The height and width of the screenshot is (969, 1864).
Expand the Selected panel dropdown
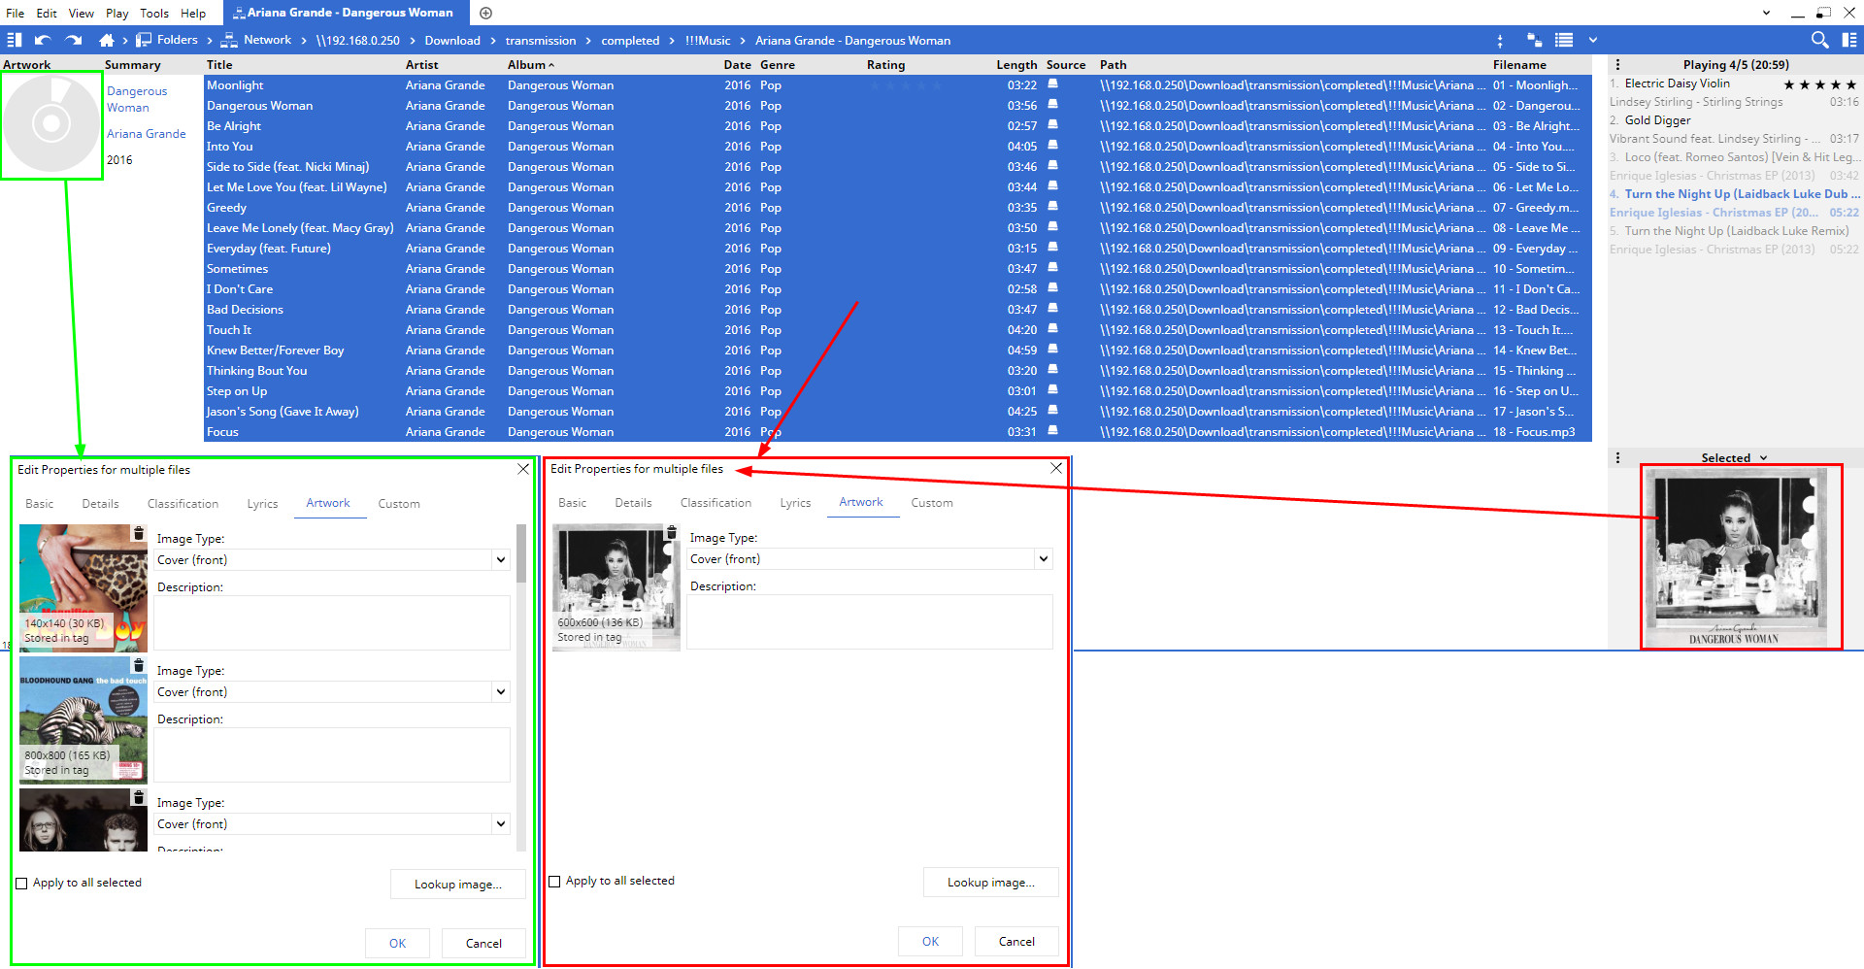click(1763, 458)
